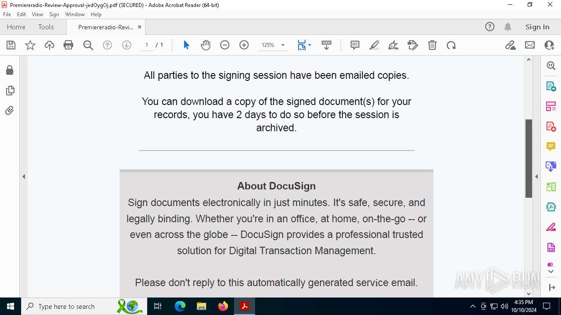This screenshot has width=561, height=315.
Task: Open the green Scan & OCR tool in right pane
Action: click(551, 187)
